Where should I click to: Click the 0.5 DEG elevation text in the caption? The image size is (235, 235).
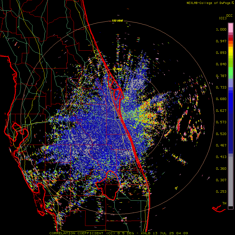(x=126, y=233)
